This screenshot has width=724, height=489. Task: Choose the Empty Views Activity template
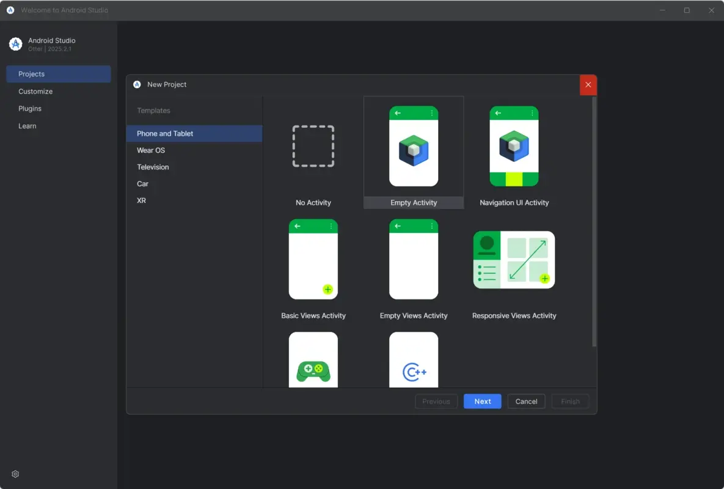coord(414,259)
